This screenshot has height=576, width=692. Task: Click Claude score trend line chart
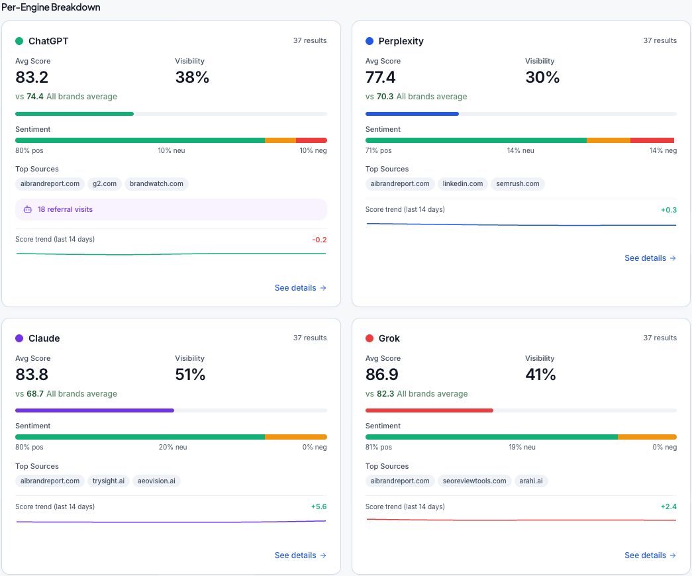pos(172,521)
